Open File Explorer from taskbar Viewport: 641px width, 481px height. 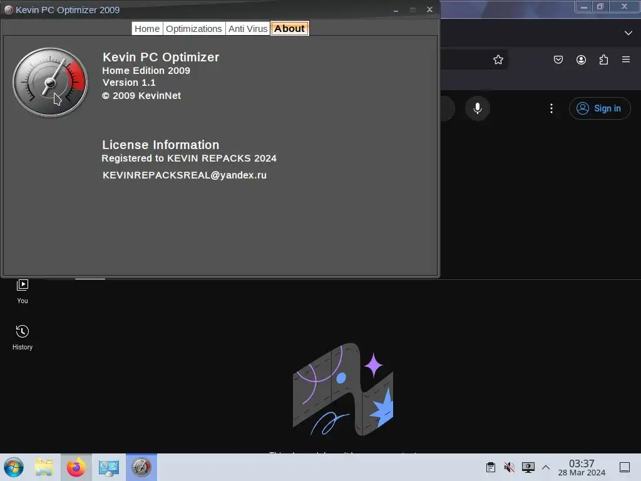[x=44, y=467]
